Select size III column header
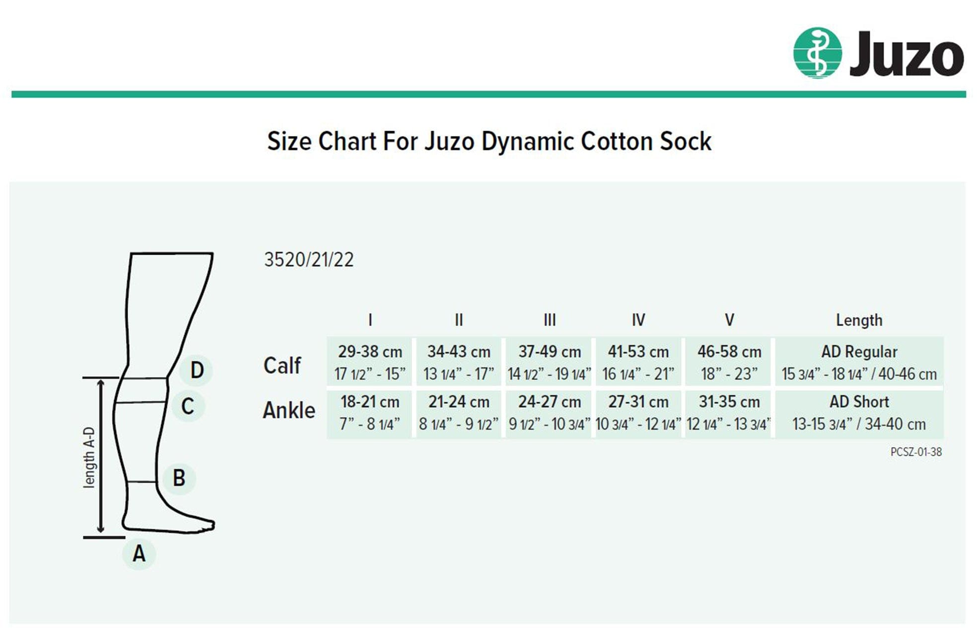977x641 pixels. pyautogui.click(x=549, y=320)
